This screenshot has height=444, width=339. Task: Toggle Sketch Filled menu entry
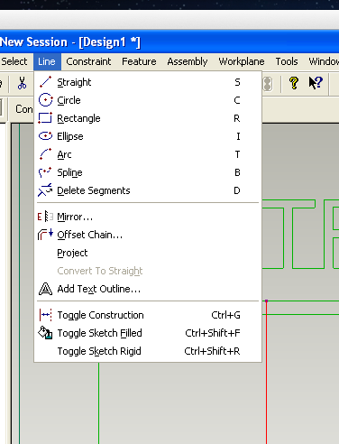click(148, 333)
